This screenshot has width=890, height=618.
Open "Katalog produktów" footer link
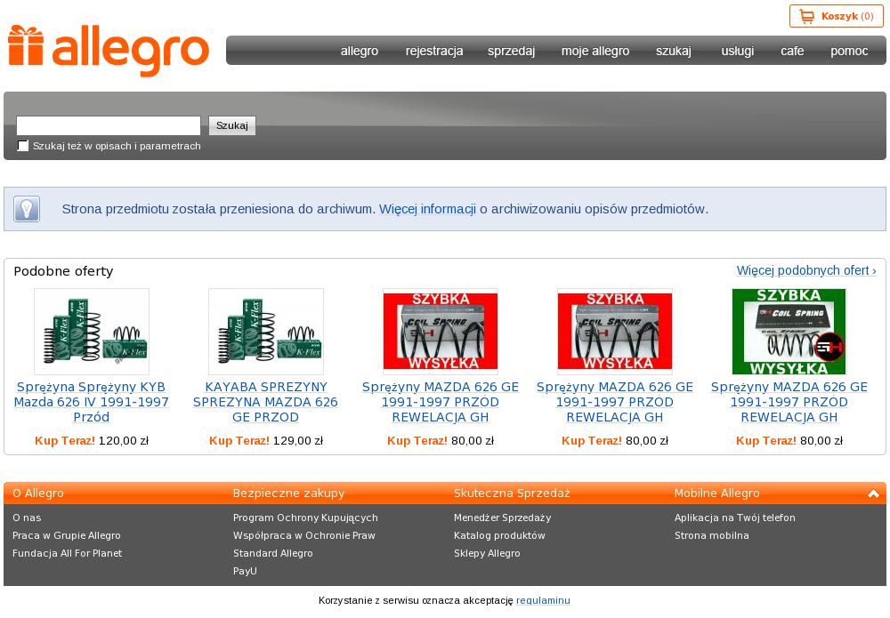[x=499, y=535]
